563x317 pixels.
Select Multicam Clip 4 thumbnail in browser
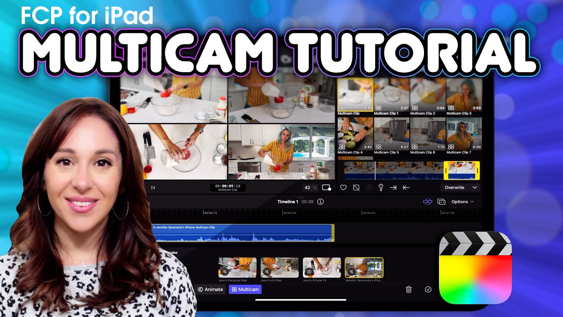pos(355,133)
